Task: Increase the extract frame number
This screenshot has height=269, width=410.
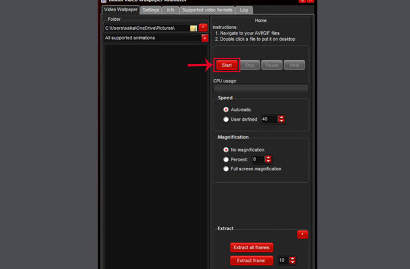Action: pyautogui.click(x=293, y=258)
